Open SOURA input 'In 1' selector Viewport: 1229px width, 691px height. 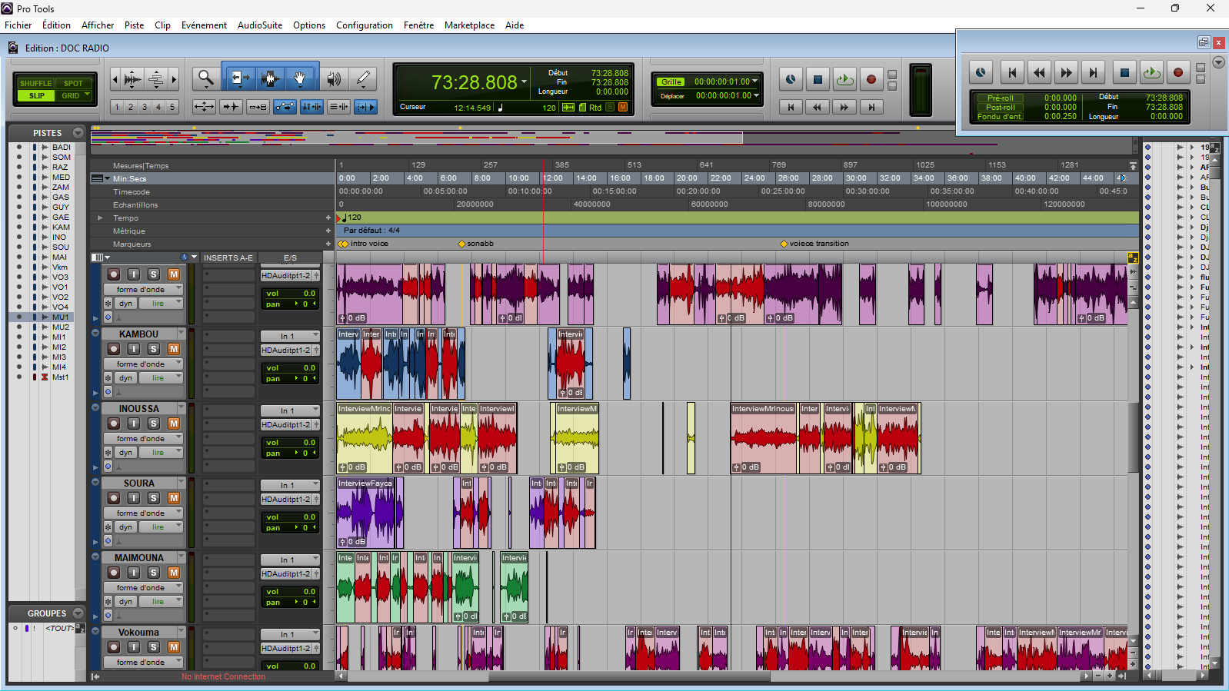pyautogui.click(x=289, y=485)
